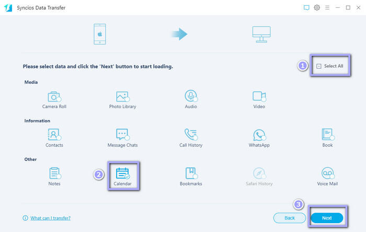Choose the Message Chats icon
This screenshot has width=366, height=232.
click(123, 135)
